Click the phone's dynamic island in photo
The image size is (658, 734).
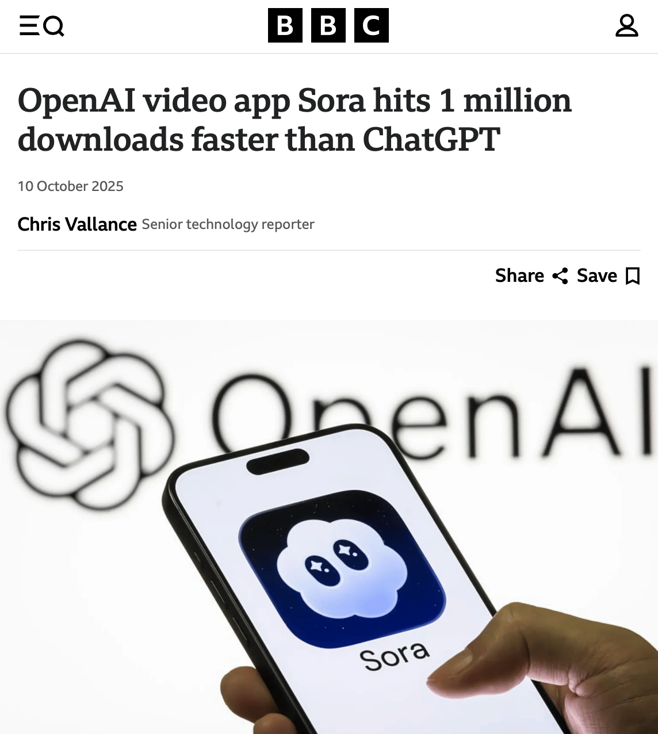tap(278, 462)
